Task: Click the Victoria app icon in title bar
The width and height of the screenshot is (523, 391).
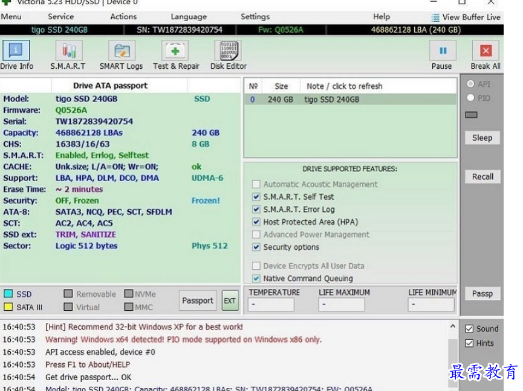Action: [6, 2]
